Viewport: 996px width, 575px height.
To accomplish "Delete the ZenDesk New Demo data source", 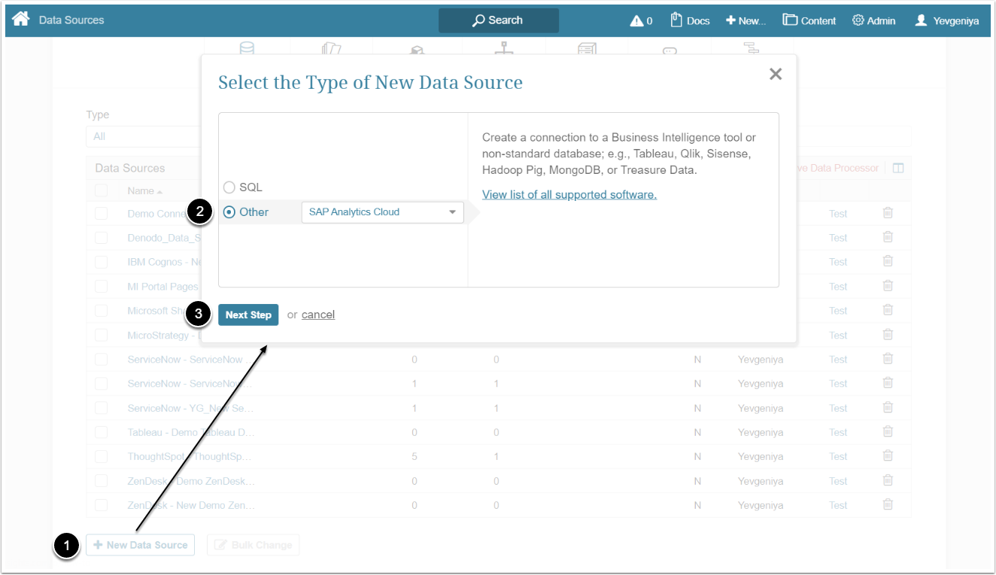I will tap(888, 504).
